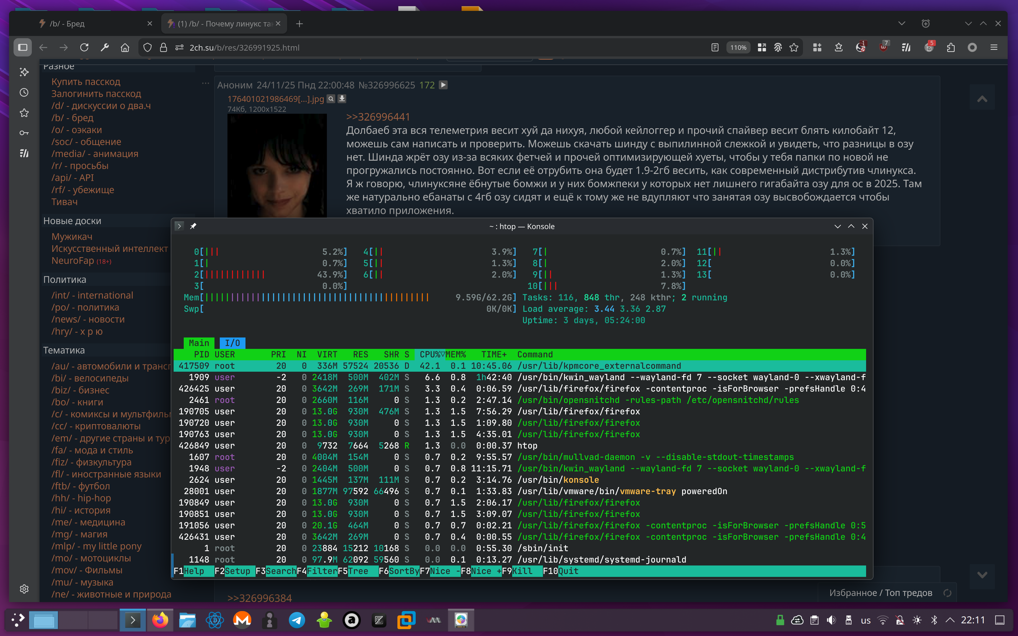The width and height of the screenshot is (1018, 636).
Task: Open the Купить пасскод link
Action: tap(86, 82)
